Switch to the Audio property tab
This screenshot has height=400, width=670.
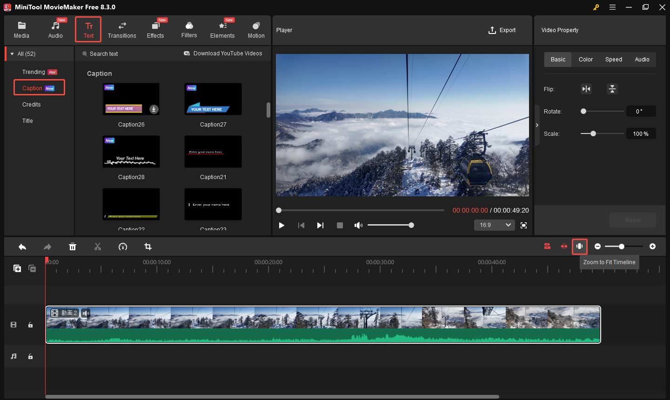pyautogui.click(x=642, y=60)
